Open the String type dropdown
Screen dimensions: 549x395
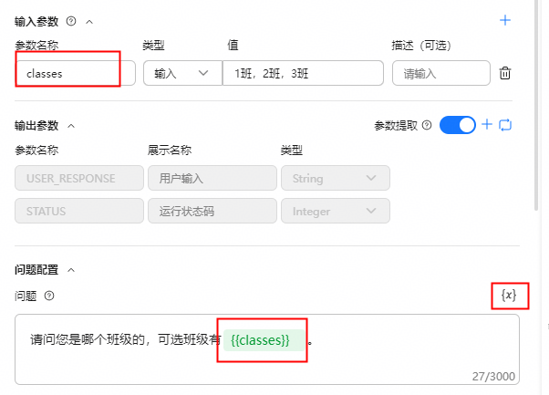[x=336, y=178]
